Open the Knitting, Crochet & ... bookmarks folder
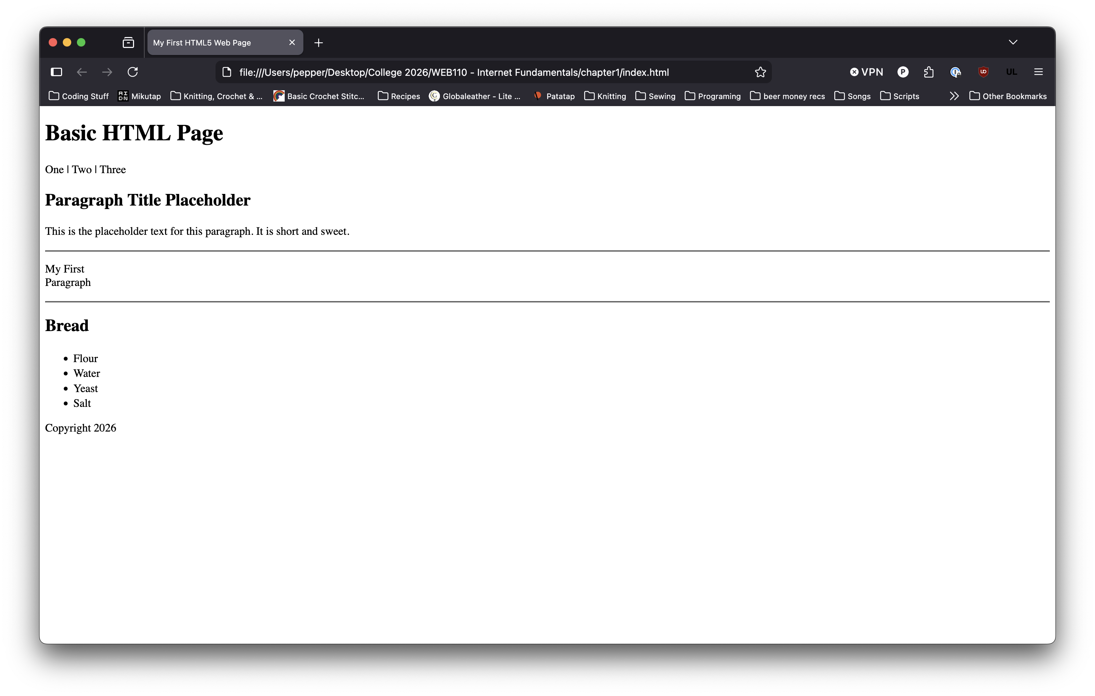The width and height of the screenshot is (1095, 696). pos(217,96)
